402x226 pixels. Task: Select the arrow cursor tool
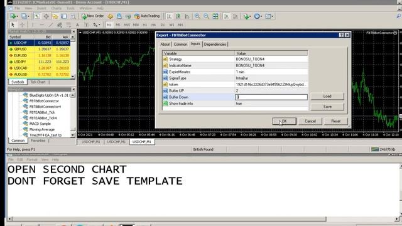[x=13, y=25]
